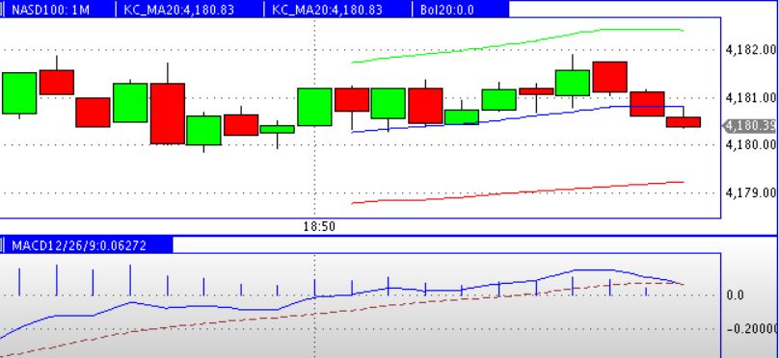This screenshot has height=358, width=779.
Task: Open the MACD12/26/9 indicator header
Action: 79,245
